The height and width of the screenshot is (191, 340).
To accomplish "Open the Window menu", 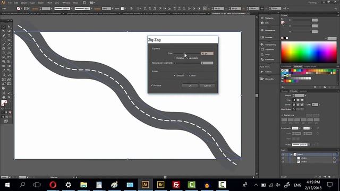I will pyautogui.click(x=66, y=3).
